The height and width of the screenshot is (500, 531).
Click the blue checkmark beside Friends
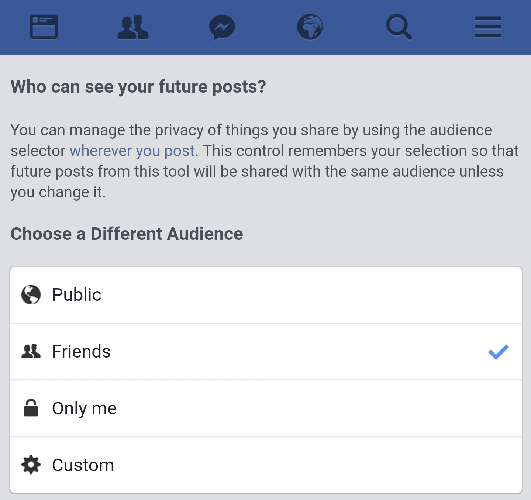pos(499,352)
